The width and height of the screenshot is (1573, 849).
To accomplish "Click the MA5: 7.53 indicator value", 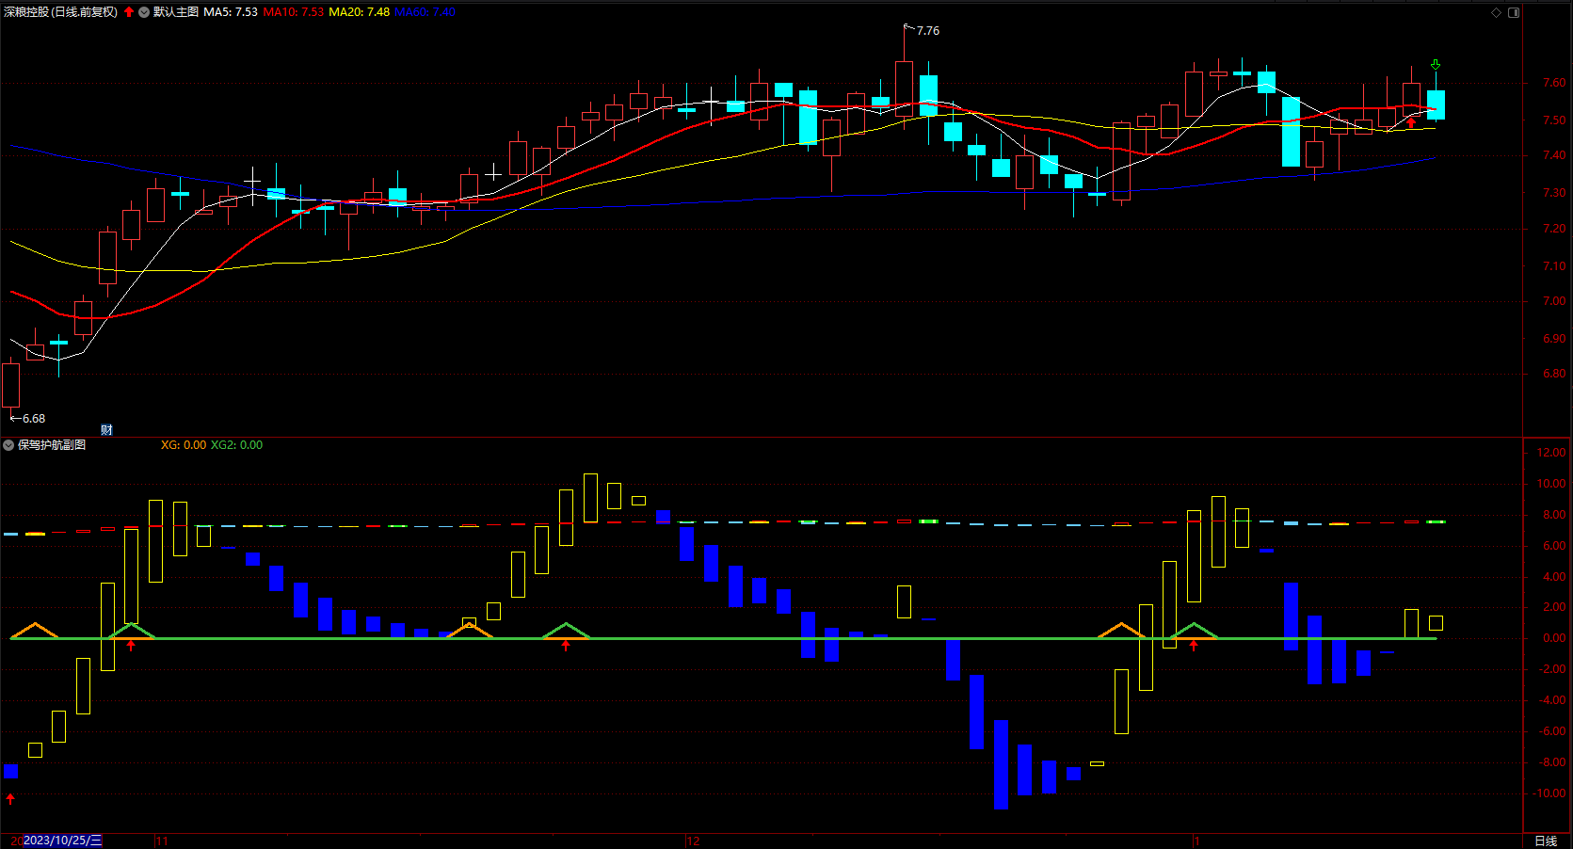I will pyautogui.click(x=231, y=12).
